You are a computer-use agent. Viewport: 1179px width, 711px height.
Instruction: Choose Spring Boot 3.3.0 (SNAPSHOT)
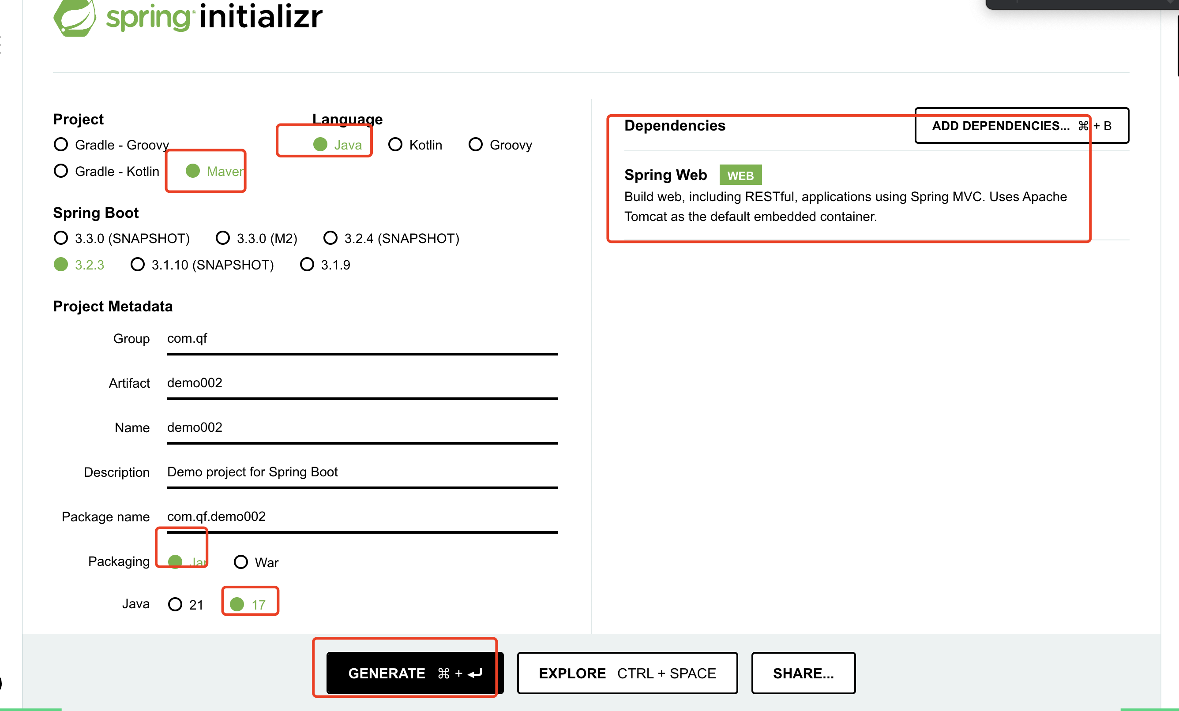tap(61, 238)
